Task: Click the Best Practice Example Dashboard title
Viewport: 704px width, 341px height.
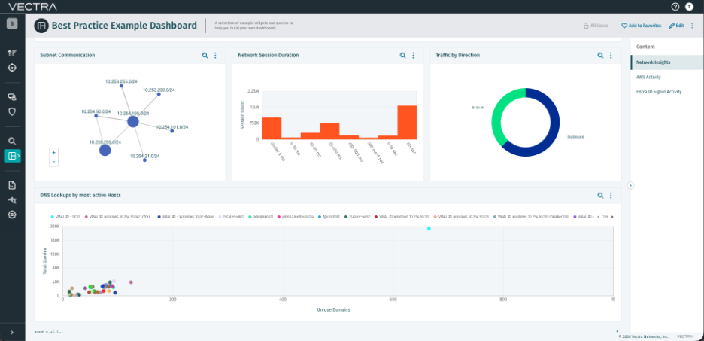Action: coord(124,26)
